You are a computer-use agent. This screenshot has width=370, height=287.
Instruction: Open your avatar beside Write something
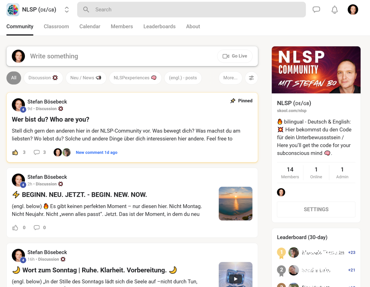(x=18, y=56)
